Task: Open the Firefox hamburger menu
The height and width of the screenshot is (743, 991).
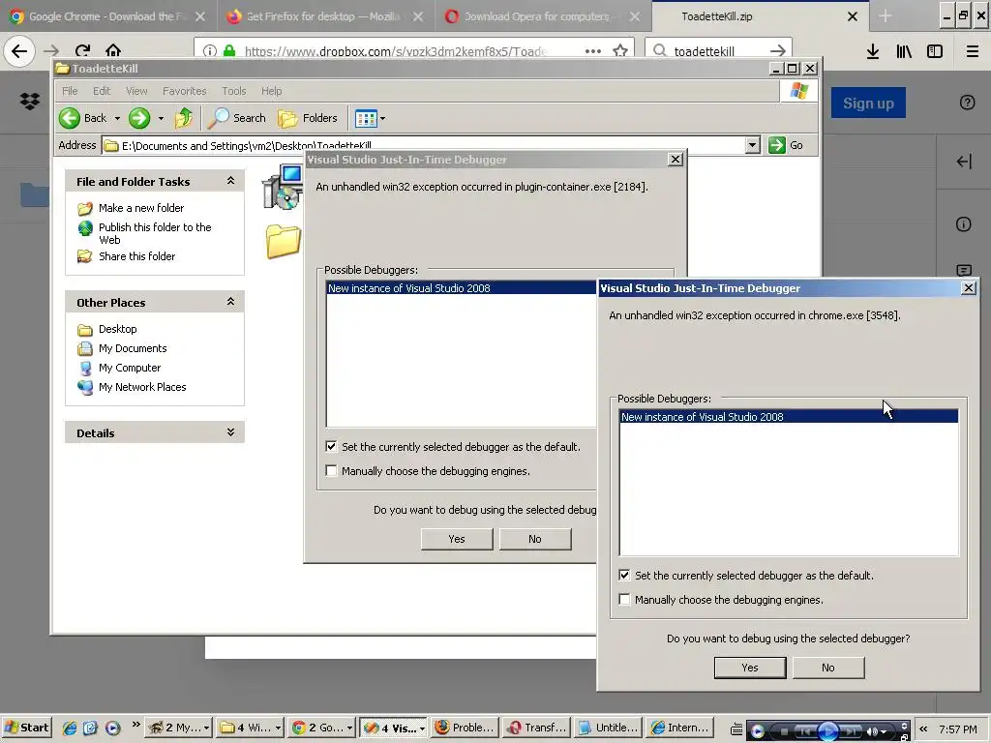Action: pyautogui.click(x=973, y=51)
